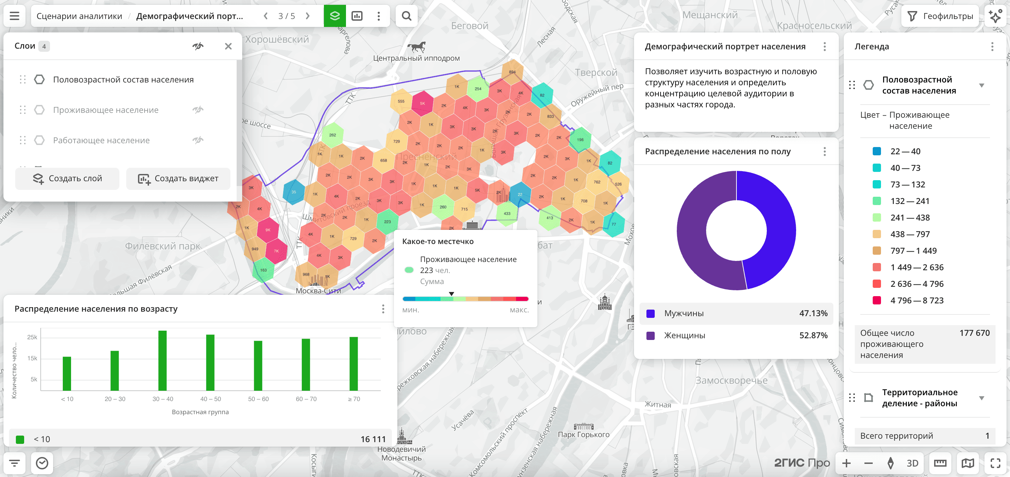1010x477 pixels.
Task: Show the Проживающее население layer
Action: coord(198,110)
